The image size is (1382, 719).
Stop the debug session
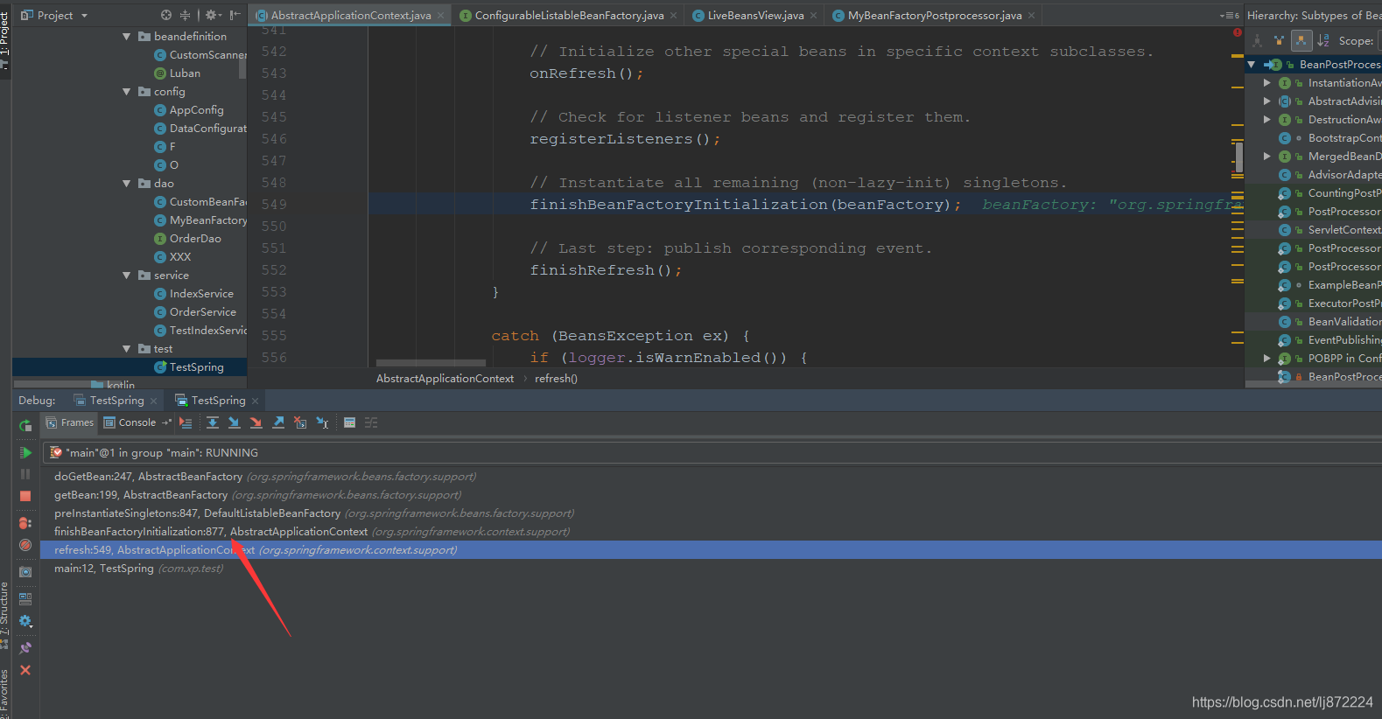25,496
